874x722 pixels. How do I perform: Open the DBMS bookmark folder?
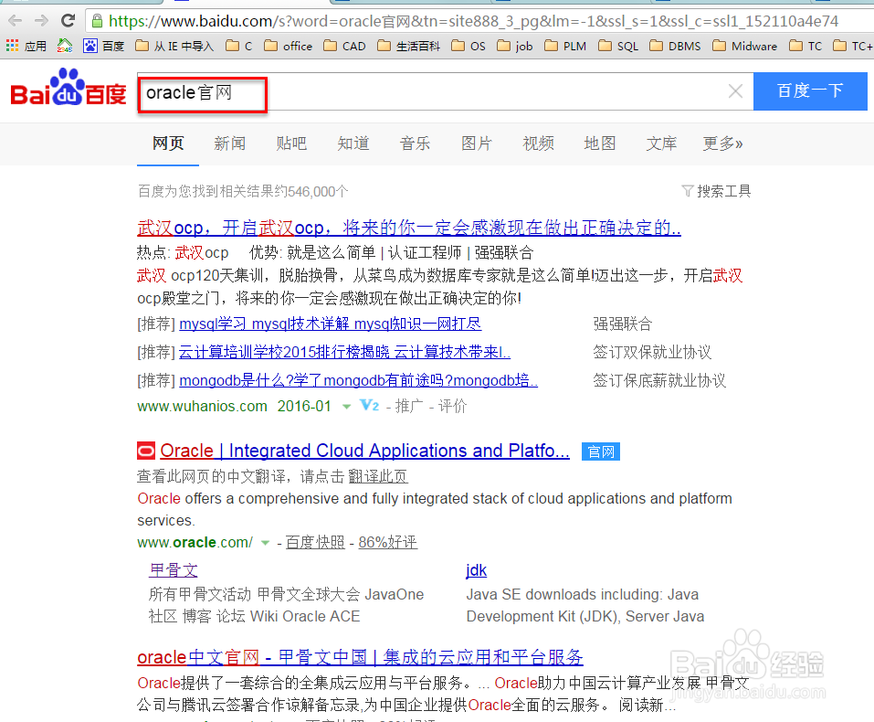point(676,46)
